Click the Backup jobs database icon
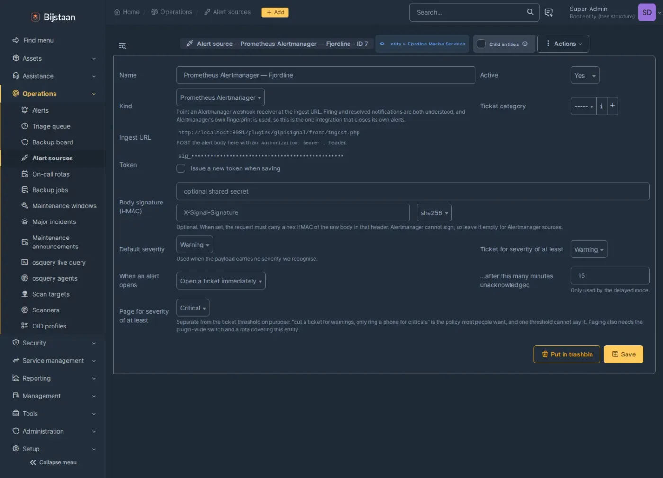The image size is (663, 478). pos(25,190)
